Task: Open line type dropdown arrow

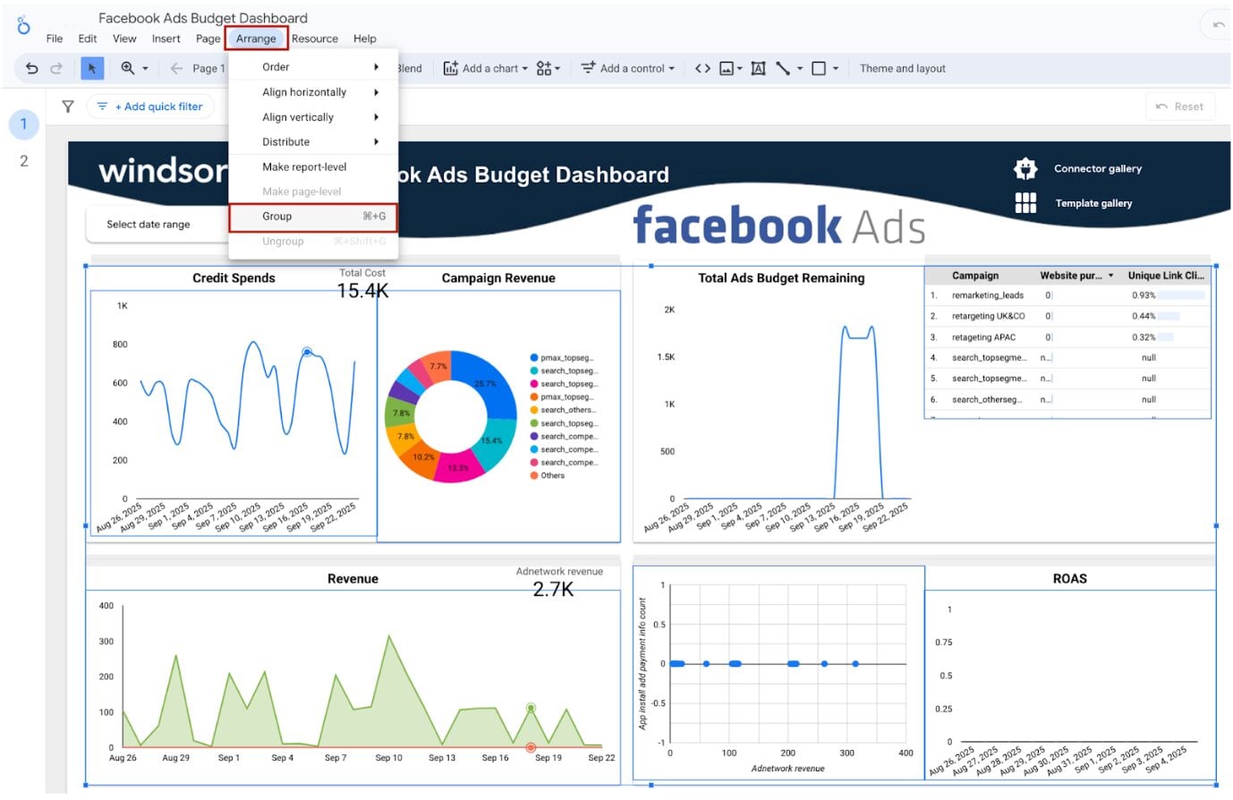Action: 799,68
